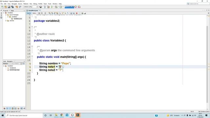The width and height of the screenshot is (210, 118).
Task: Select Variables2.java in Projects tree
Action: tap(18, 19)
